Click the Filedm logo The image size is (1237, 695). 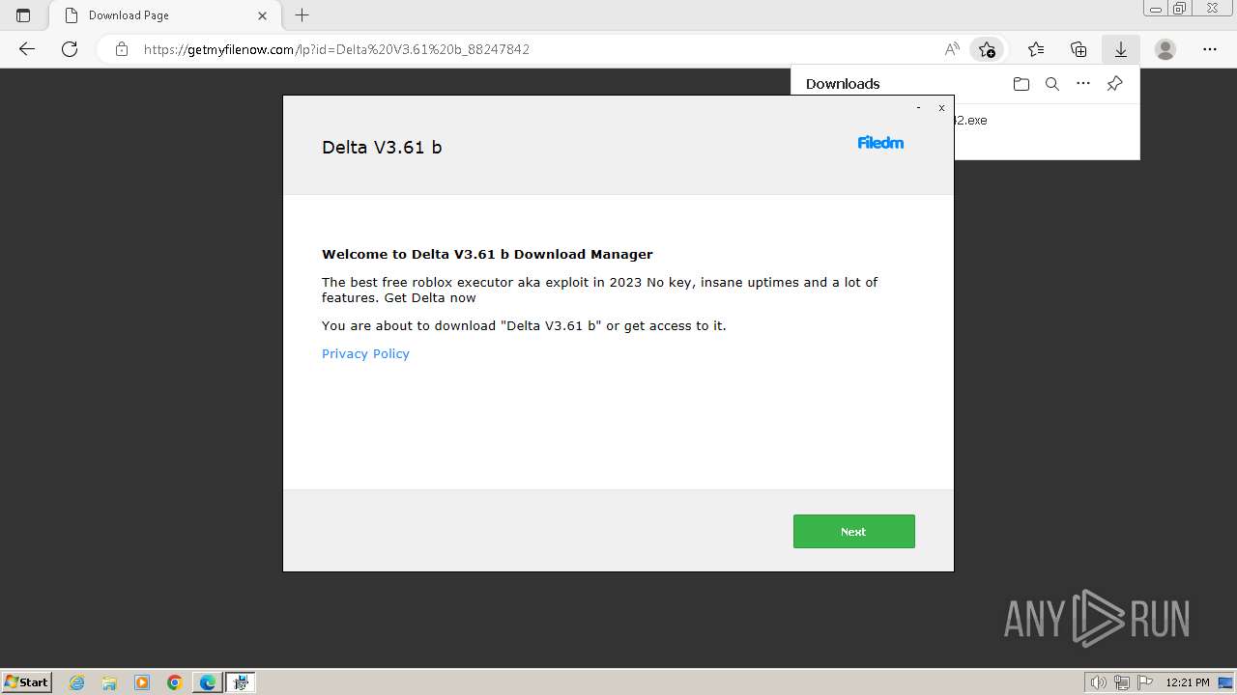click(880, 143)
